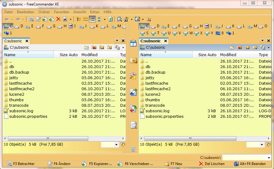The image size is (274, 169).
Task: Select subsonic.log in the right panel
Action: (157, 111)
